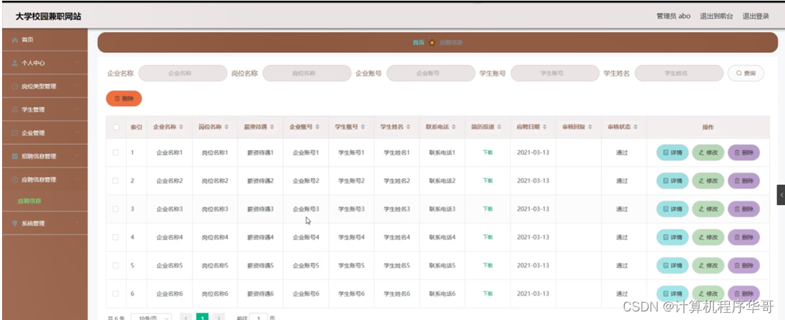
Task: Sort by 薪资待遇 column arrows
Action: 272,127
